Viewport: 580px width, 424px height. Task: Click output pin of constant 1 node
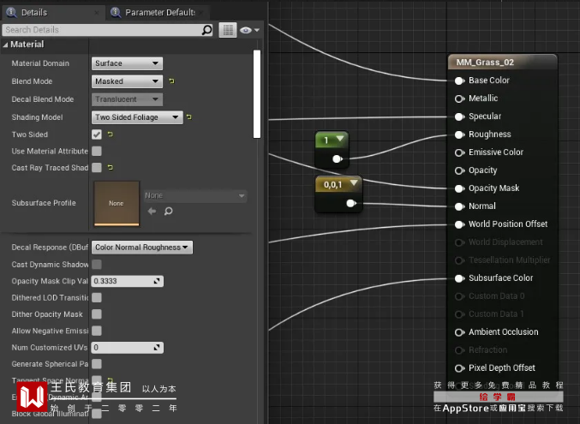[x=338, y=159]
